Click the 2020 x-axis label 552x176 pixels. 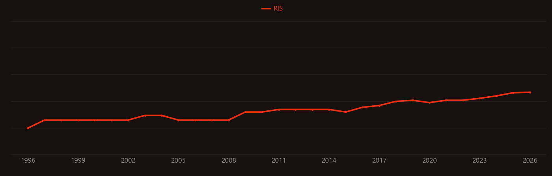point(429,160)
